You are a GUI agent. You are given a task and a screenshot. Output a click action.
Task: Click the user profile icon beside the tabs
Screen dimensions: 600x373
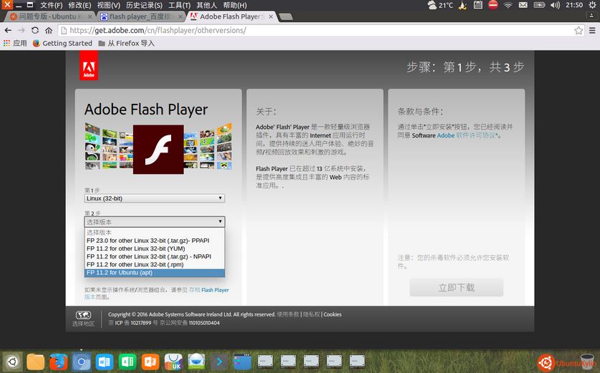pos(591,16)
